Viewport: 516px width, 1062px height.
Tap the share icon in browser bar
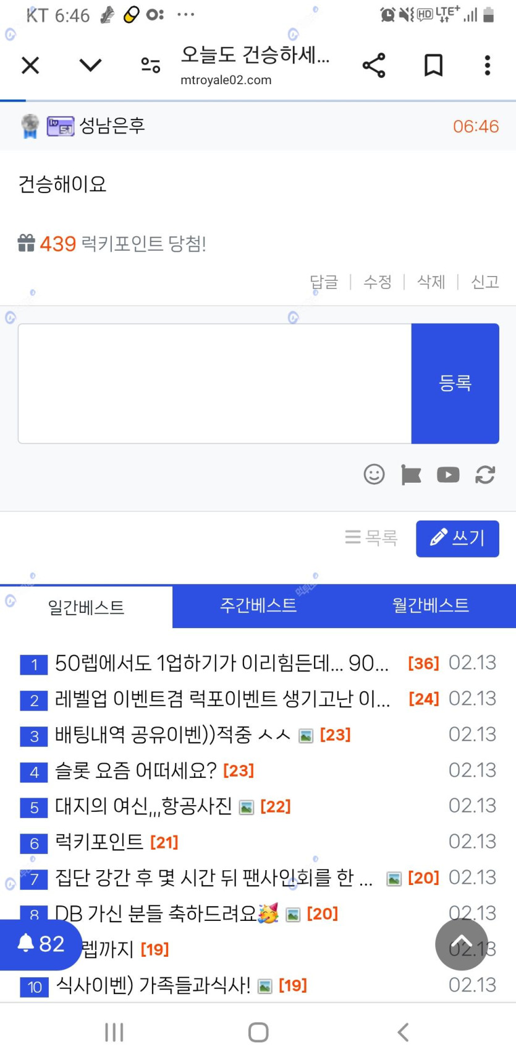point(374,65)
